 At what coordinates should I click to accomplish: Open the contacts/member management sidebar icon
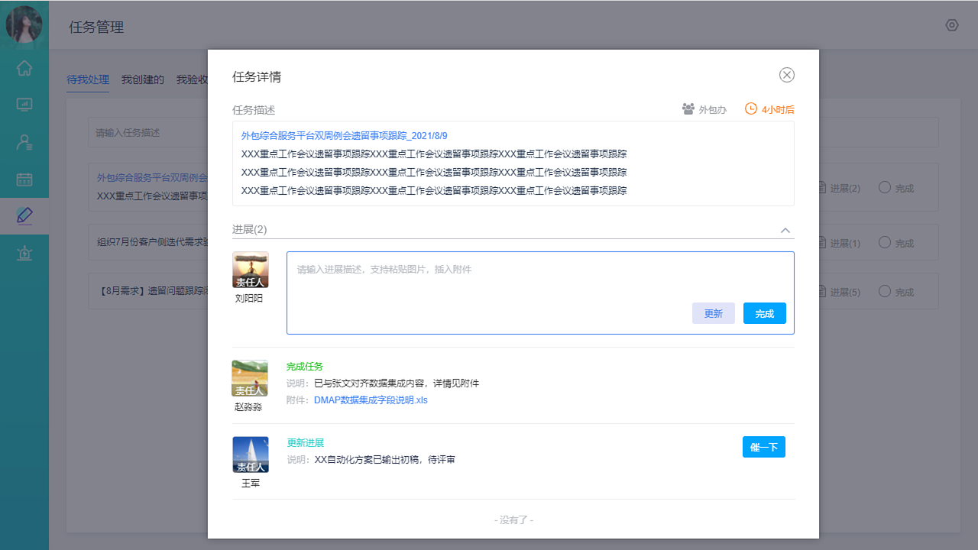[x=24, y=141]
